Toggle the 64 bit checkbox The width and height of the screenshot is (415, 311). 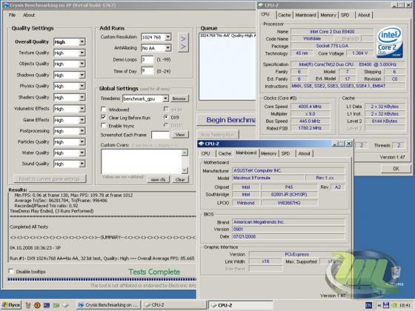166,109
